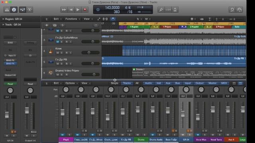Click the Drums) Video Pripev drummer icon
The image size is (255, 143).
pyautogui.click(x=51, y=73)
